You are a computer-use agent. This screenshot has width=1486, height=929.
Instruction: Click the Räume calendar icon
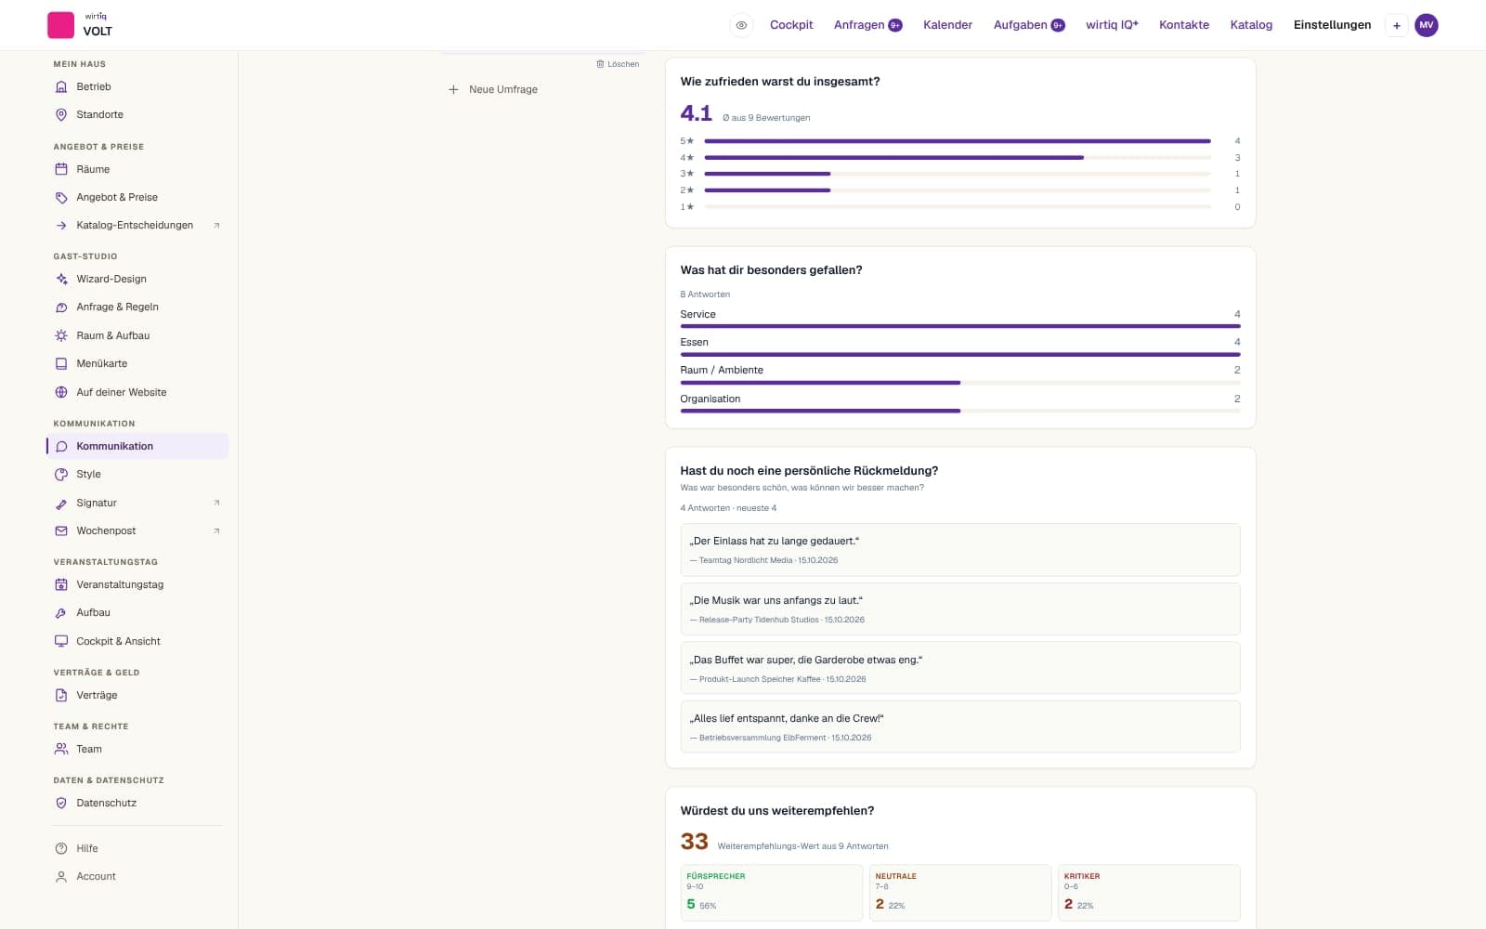tap(61, 169)
